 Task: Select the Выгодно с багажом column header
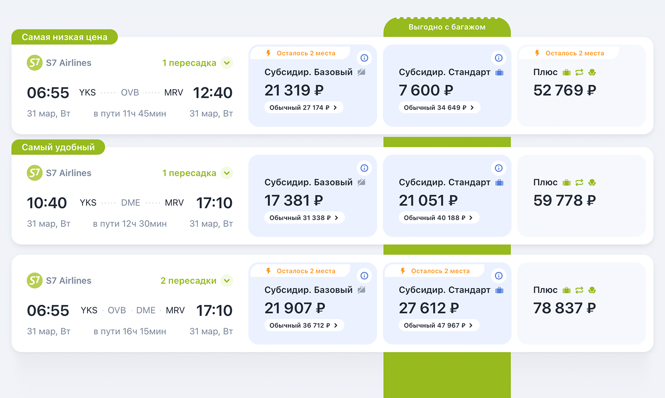pyautogui.click(x=447, y=27)
